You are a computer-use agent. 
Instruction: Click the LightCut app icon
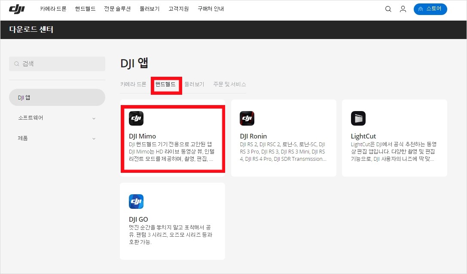[x=358, y=118]
